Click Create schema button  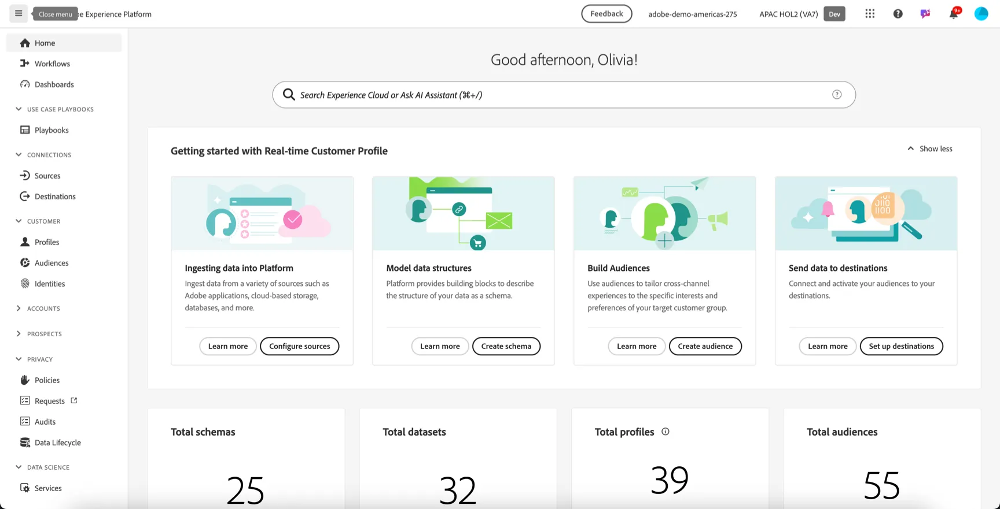tap(506, 346)
